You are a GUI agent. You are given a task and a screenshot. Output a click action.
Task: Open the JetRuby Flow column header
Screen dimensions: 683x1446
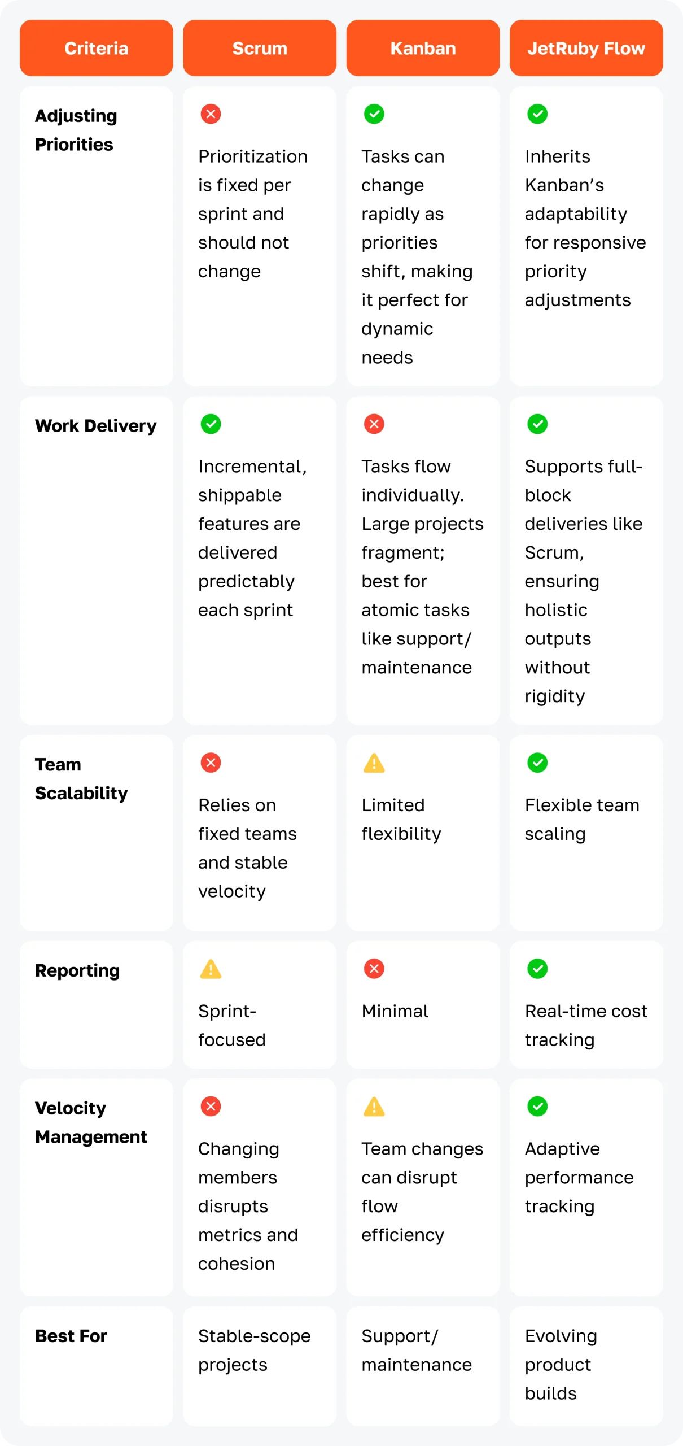point(586,49)
